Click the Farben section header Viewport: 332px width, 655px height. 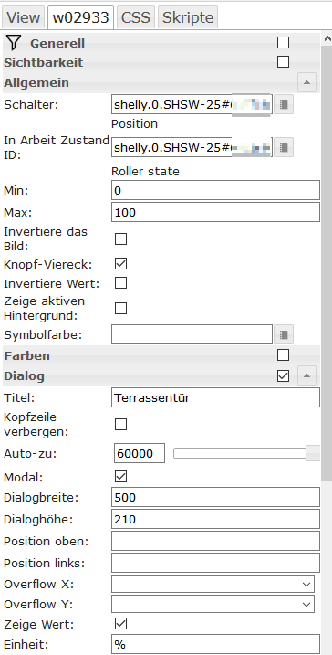click(161, 355)
